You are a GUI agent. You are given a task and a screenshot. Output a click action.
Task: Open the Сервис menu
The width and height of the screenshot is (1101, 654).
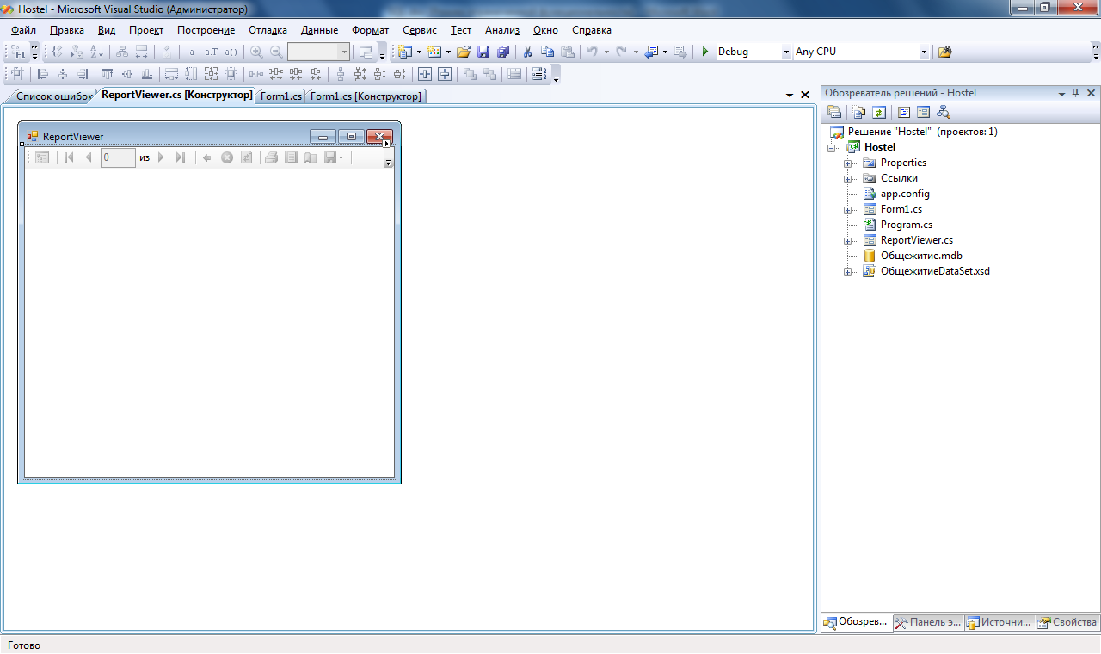click(x=419, y=30)
